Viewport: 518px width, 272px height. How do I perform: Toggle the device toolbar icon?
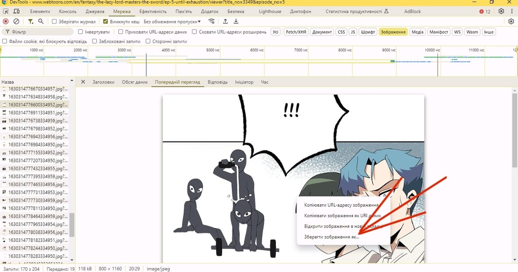[18, 12]
